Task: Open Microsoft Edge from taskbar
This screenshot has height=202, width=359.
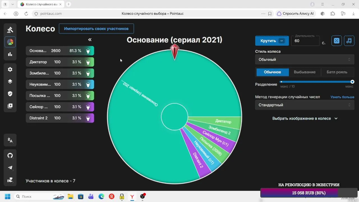Action: click(101, 196)
